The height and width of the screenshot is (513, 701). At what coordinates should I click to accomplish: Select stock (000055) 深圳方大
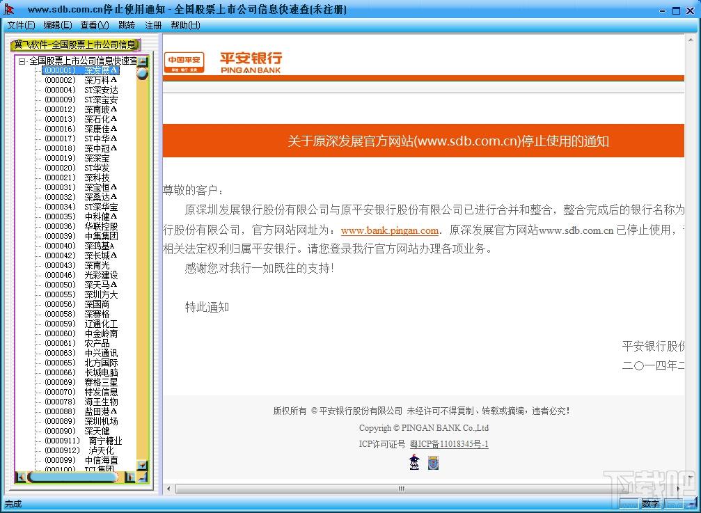(81, 294)
